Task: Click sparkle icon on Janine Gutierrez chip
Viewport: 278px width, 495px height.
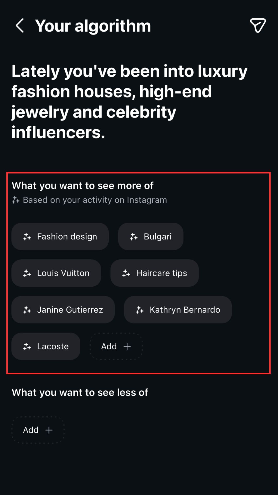Action: click(27, 310)
